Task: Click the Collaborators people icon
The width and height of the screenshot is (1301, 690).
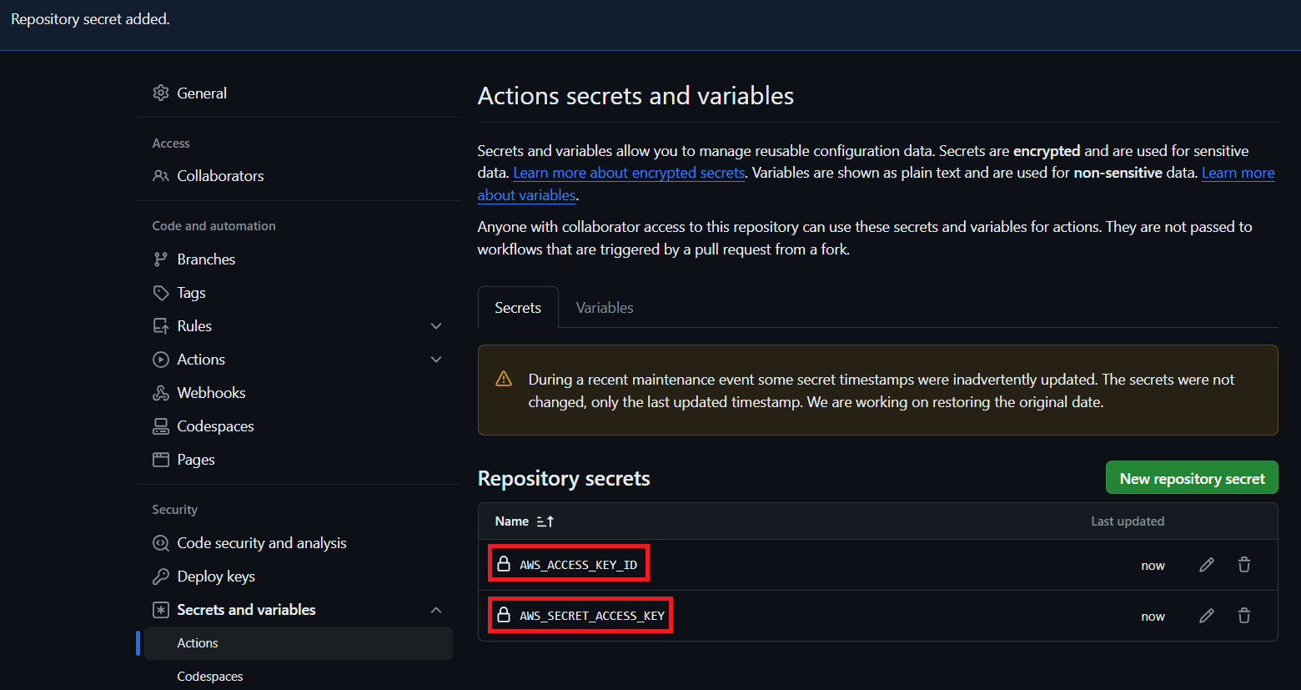Action: 161,176
